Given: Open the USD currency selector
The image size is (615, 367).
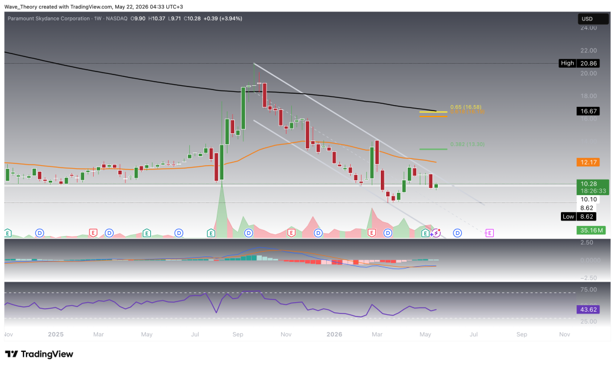Looking at the screenshot, I should click(x=593, y=19).
